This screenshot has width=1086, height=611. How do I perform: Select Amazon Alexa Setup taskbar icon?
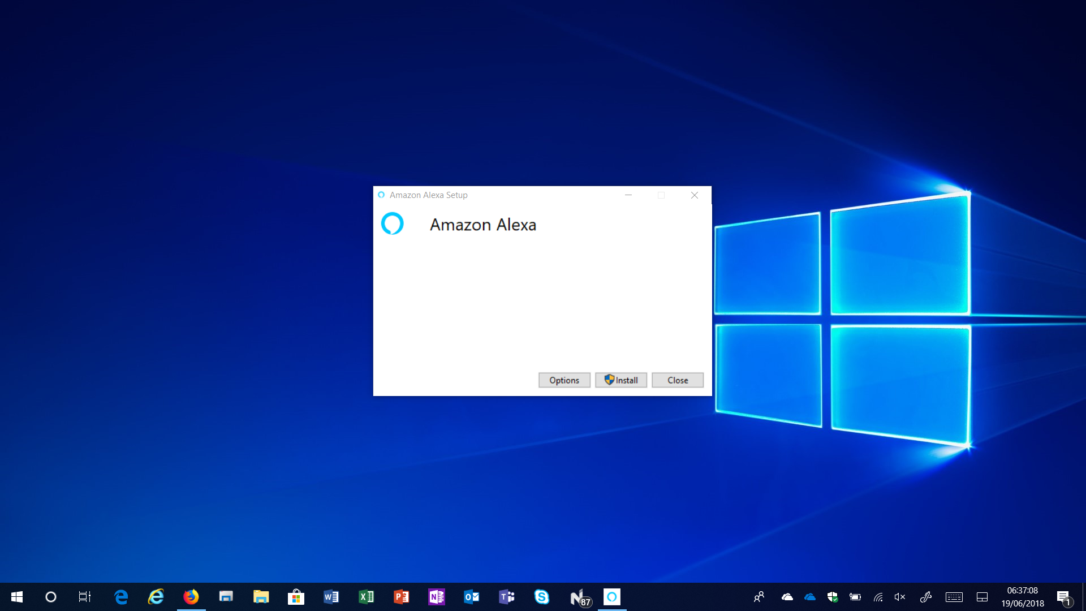click(612, 597)
